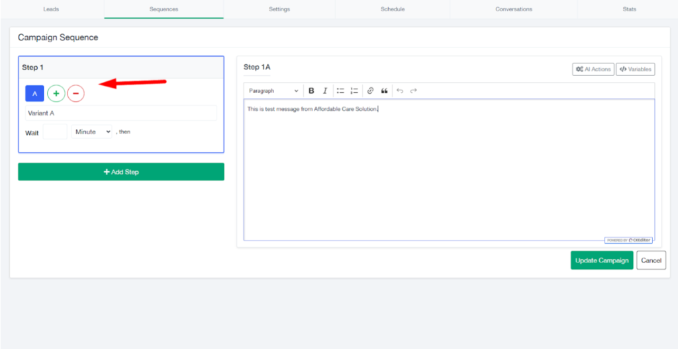Screen dimensions: 678x349
Task: Select variant A blue button
Action: point(34,94)
